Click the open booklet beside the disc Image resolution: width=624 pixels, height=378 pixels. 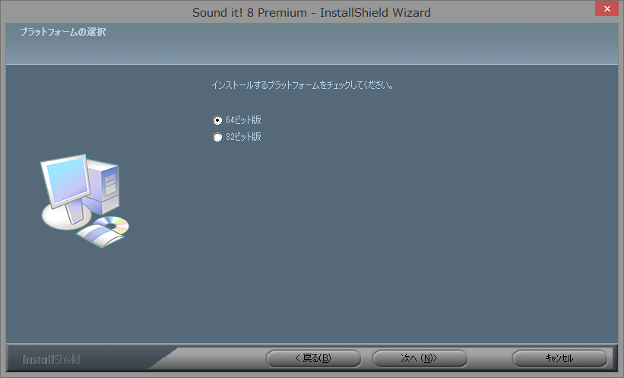(100, 236)
